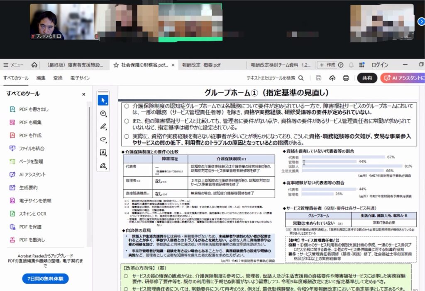Choose the comment note tool
The width and height of the screenshot is (425, 291).
tap(103, 113)
